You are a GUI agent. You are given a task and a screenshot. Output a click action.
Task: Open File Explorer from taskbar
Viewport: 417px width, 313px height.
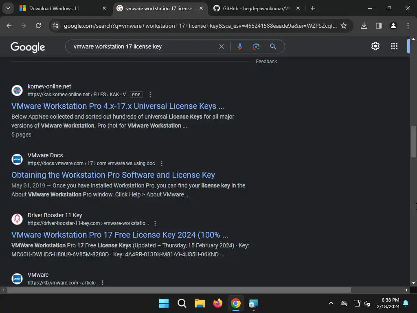(200, 303)
